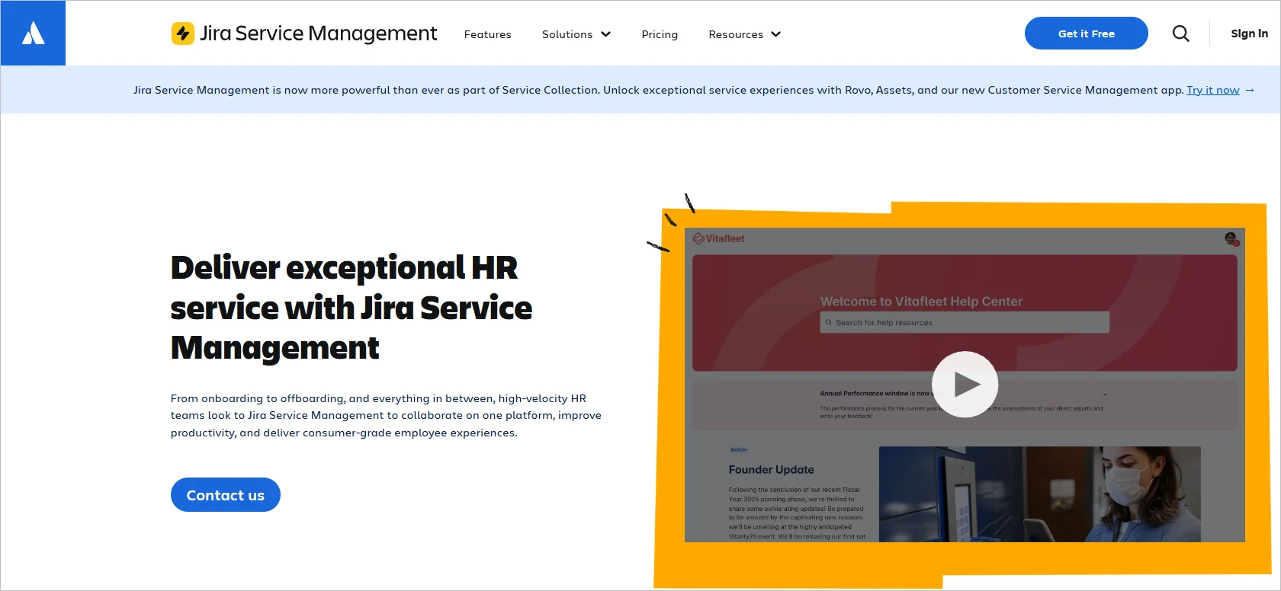
Task: Click the user avatar in the video preview
Action: coord(1231,238)
